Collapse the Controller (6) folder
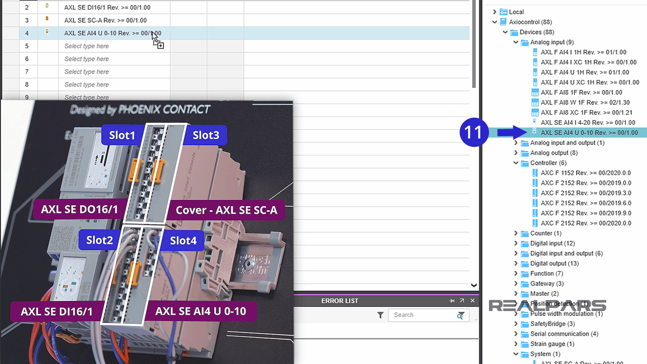This screenshot has height=364, width=647. coord(516,163)
